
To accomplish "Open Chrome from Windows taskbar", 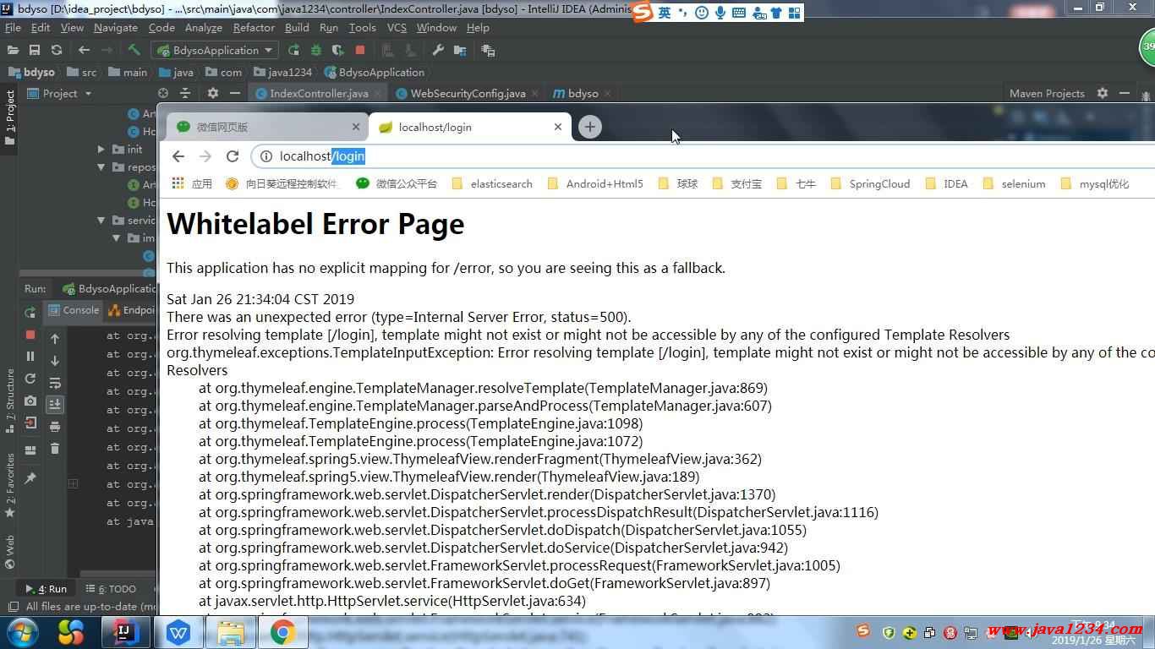I will [282, 632].
